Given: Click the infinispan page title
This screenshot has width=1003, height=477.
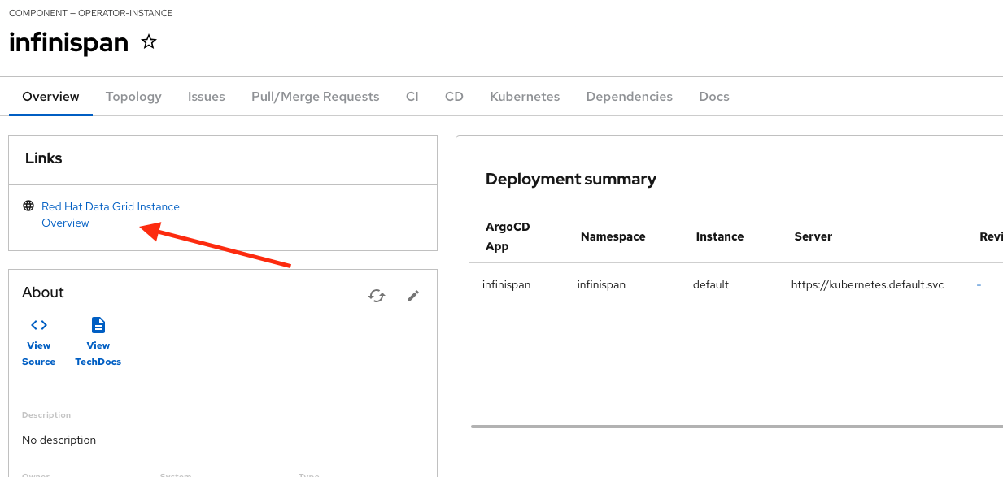Looking at the screenshot, I should click(69, 42).
